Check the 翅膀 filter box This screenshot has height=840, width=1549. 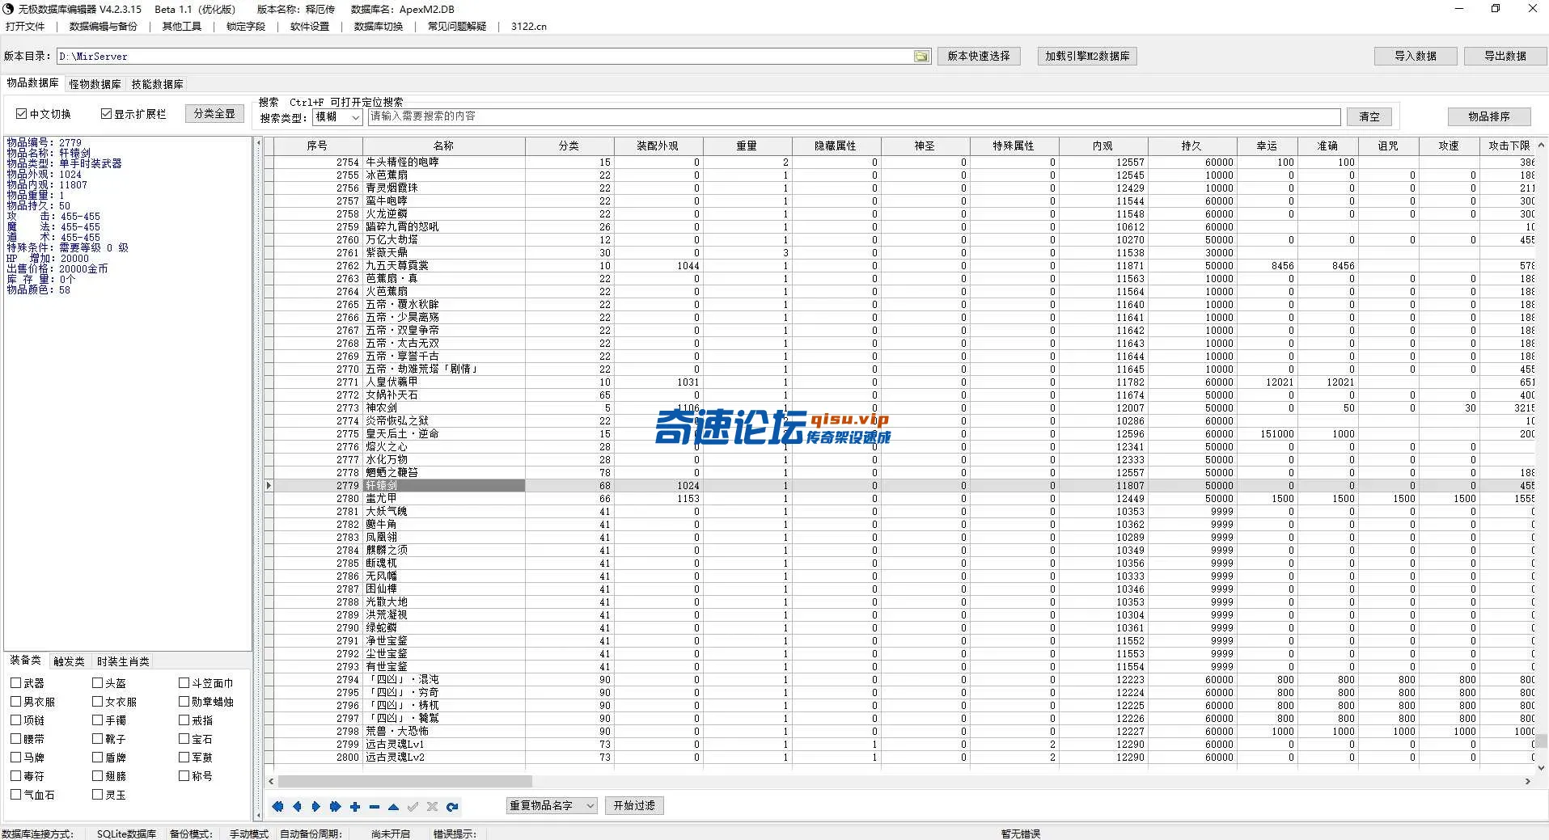click(x=98, y=776)
